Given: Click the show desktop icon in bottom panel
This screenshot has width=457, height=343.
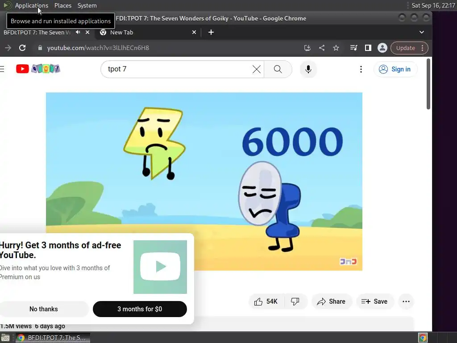Looking at the screenshot, I should [5, 338].
